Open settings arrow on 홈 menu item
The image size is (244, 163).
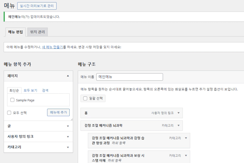[178, 113]
